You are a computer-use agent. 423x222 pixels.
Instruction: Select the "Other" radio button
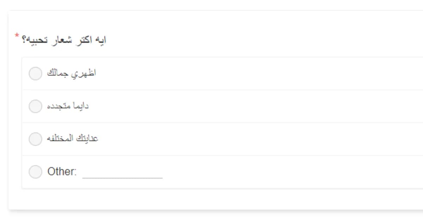35,172
